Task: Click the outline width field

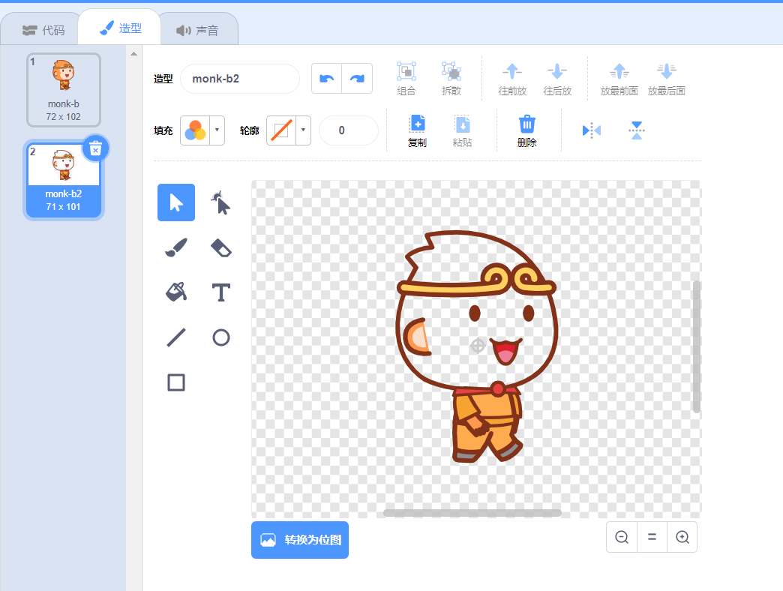Action: pos(349,130)
